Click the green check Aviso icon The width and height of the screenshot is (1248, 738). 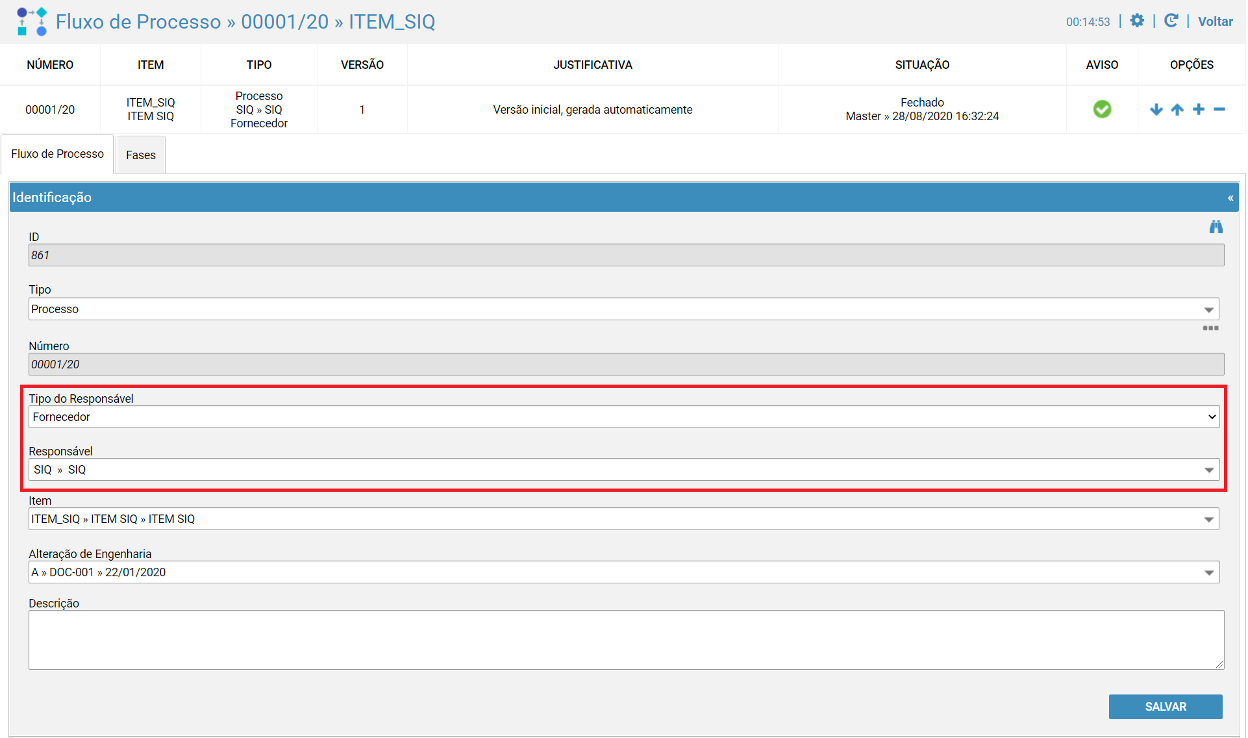(x=1102, y=109)
